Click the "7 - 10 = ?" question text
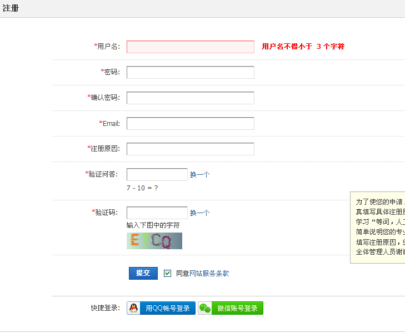The width and height of the screenshot is (405, 333). click(142, 188)
